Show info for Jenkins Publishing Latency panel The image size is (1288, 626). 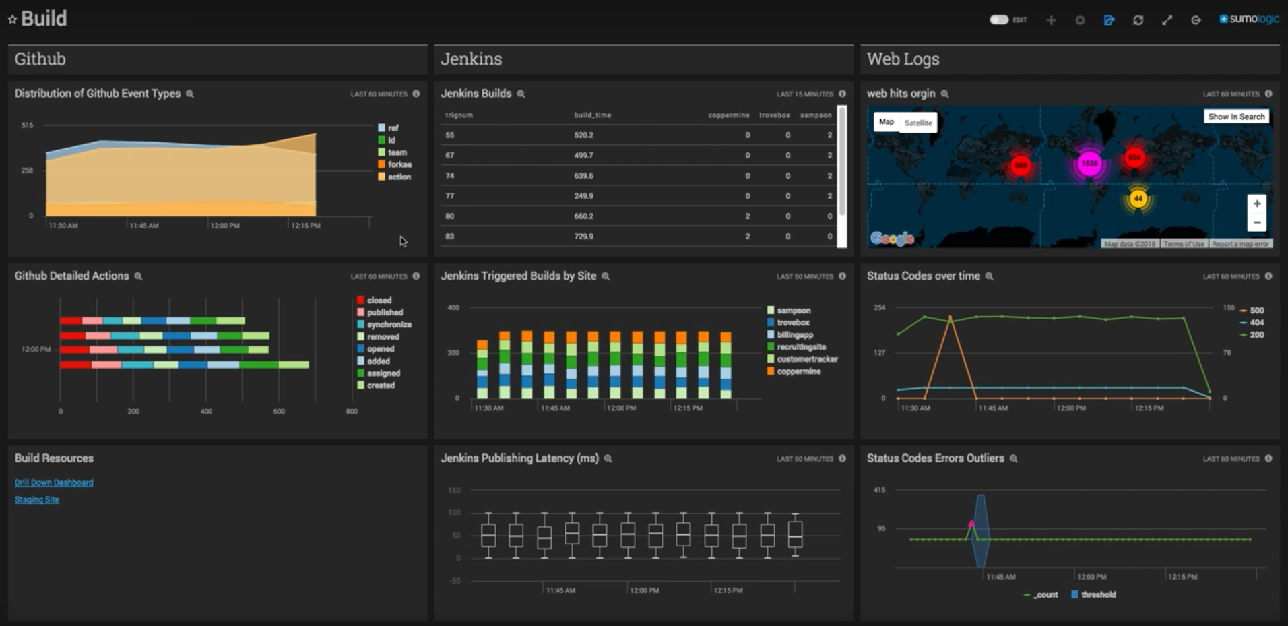tap(842, 458)
